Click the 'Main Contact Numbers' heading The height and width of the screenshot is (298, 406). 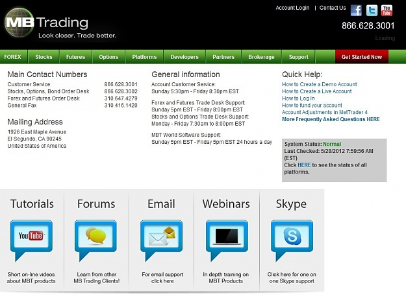(x=47, y=74)
